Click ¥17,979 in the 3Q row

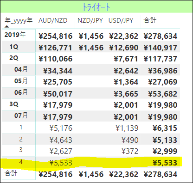tap(58, 105)
